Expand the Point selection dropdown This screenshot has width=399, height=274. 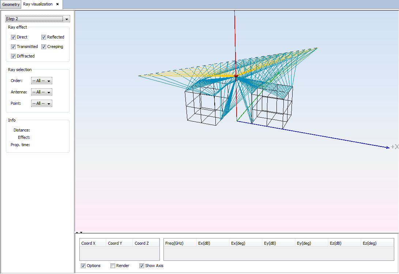[42, 104]
